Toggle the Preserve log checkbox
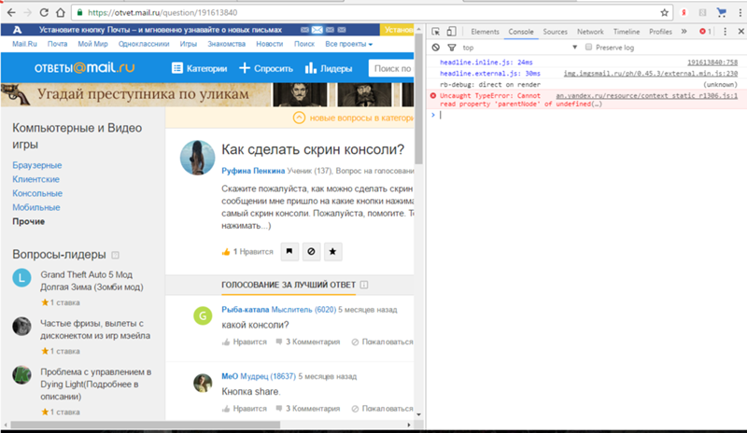 click(588, 48)
